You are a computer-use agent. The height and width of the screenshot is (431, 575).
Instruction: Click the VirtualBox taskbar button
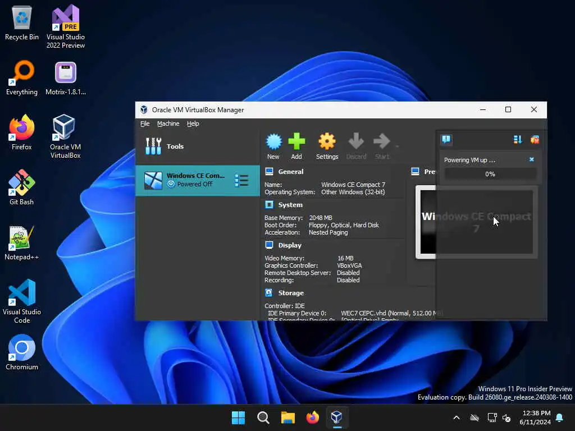tap(337, 418)
